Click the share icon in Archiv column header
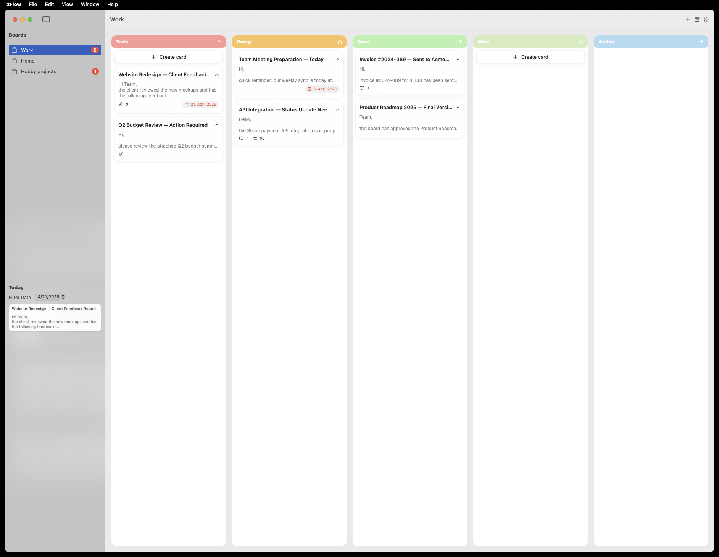 click(701, 42)
